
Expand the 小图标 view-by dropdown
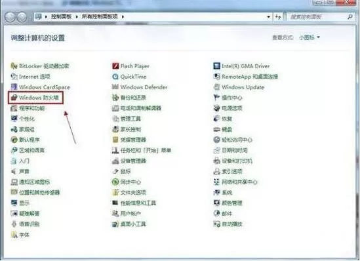[310, 37]
